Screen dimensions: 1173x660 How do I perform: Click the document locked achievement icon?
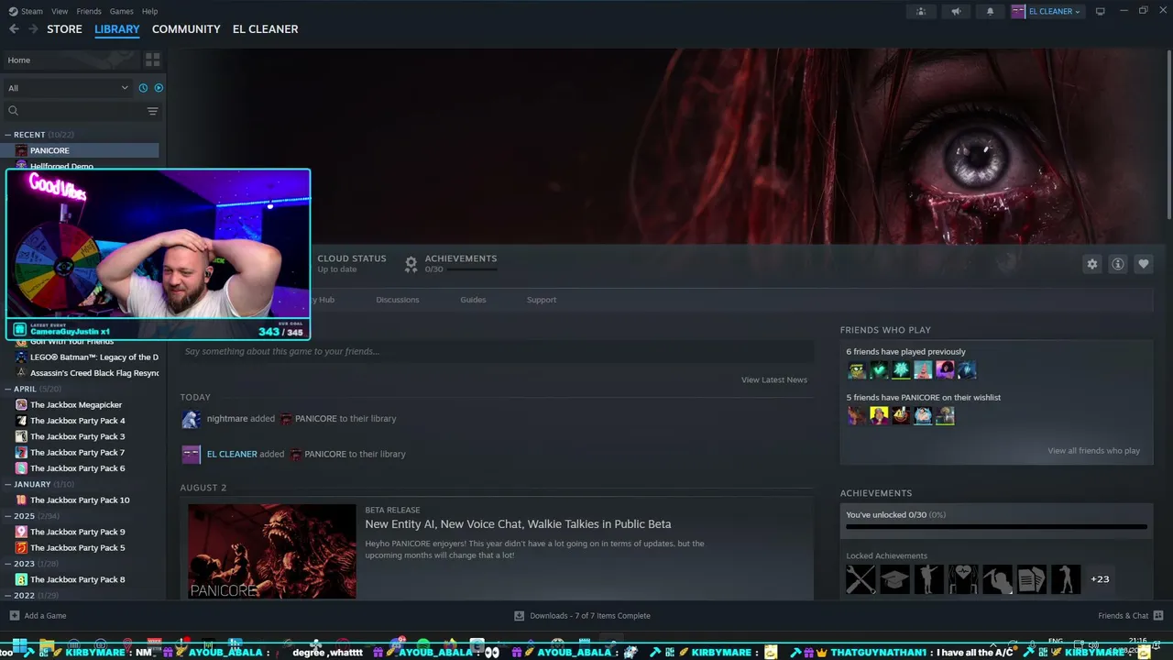coord(1031,579)
